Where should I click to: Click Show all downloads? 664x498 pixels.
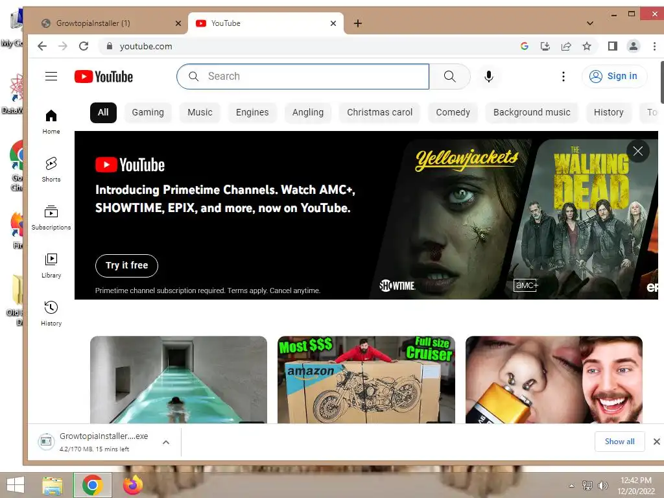619,442
